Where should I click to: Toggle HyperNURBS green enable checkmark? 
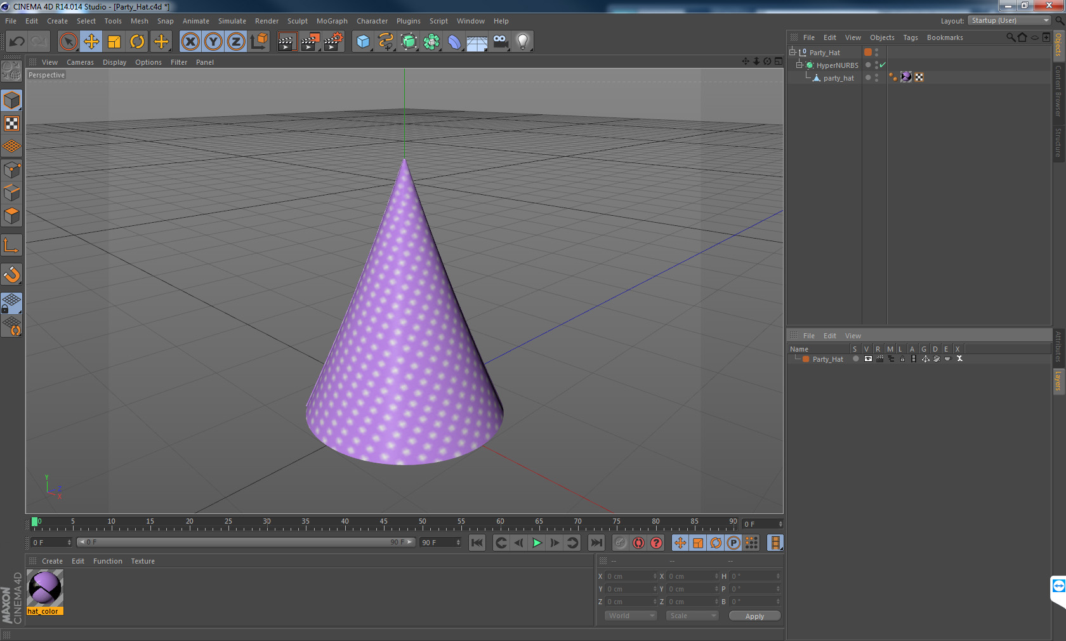[882, 65]
